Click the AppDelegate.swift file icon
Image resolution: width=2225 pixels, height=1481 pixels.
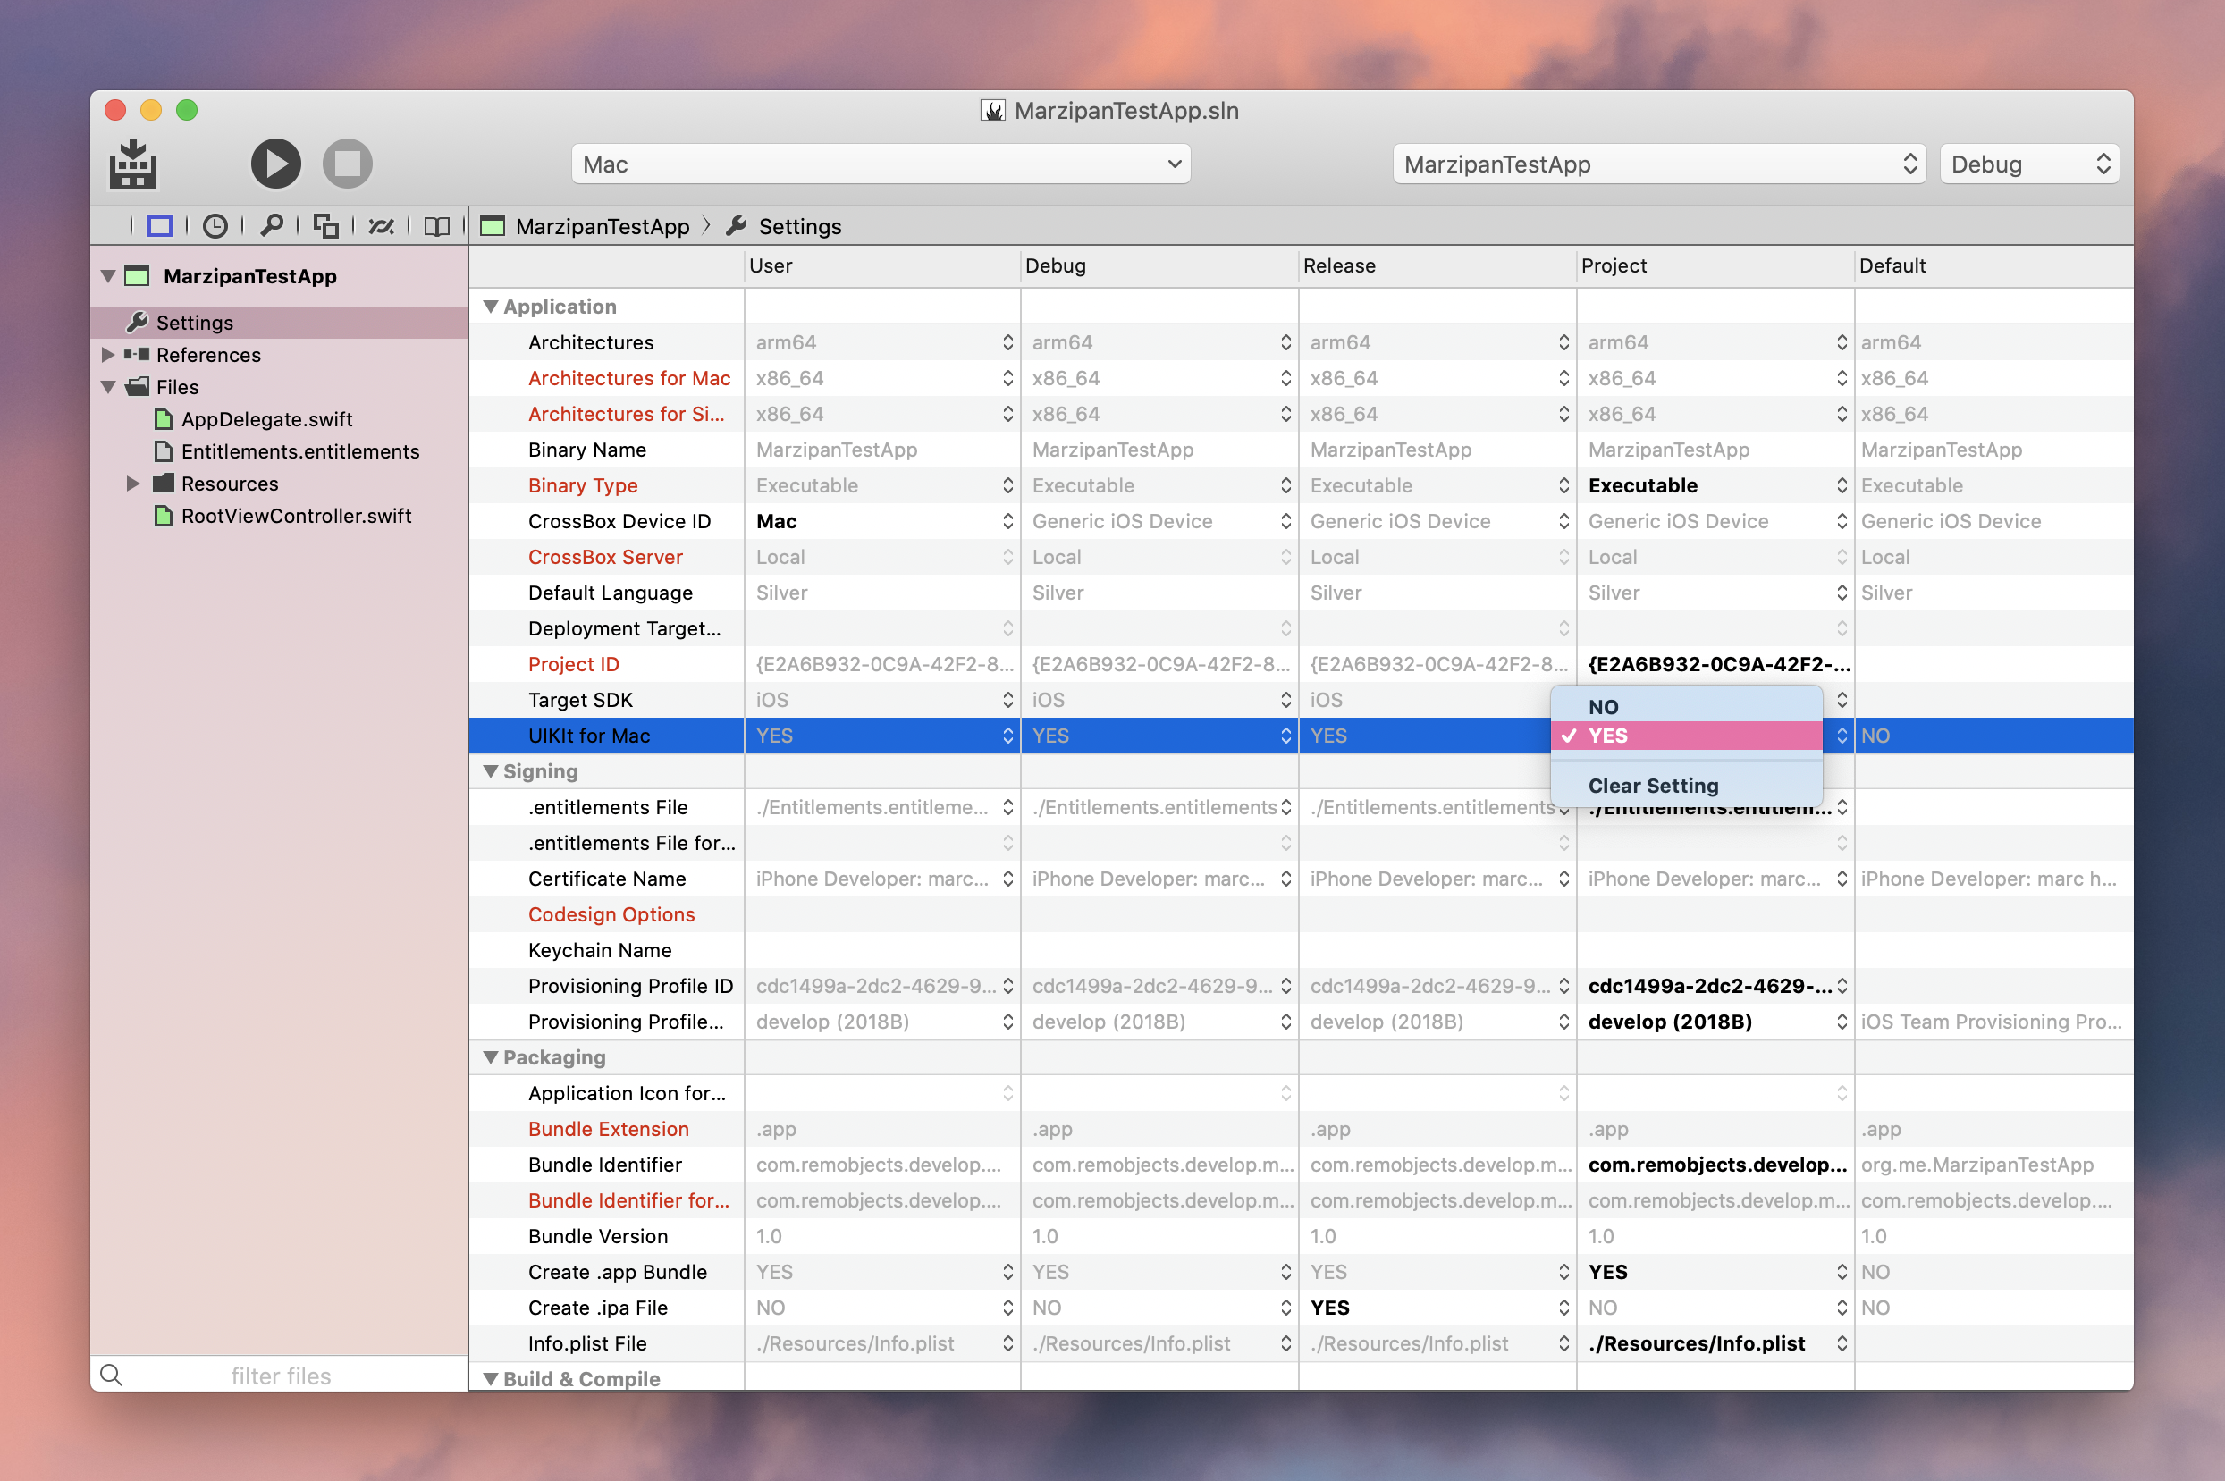(164, 419)
